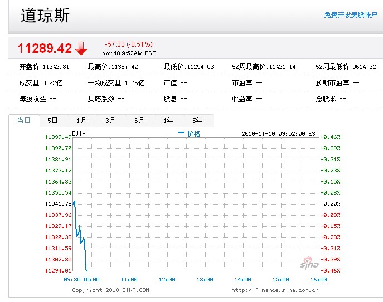Click the 最低价:11294.03 value

[188, 67]
